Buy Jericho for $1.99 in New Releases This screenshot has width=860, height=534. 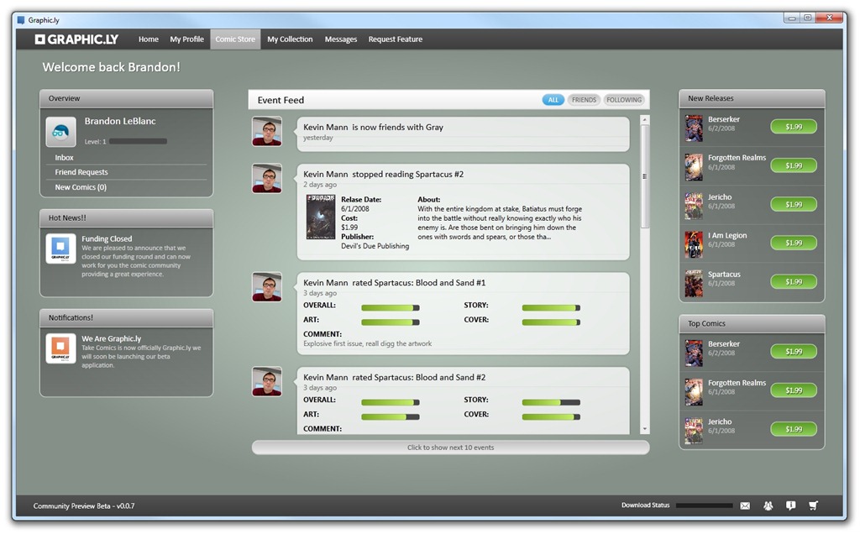pyautogui.click(x=794, y=205)
